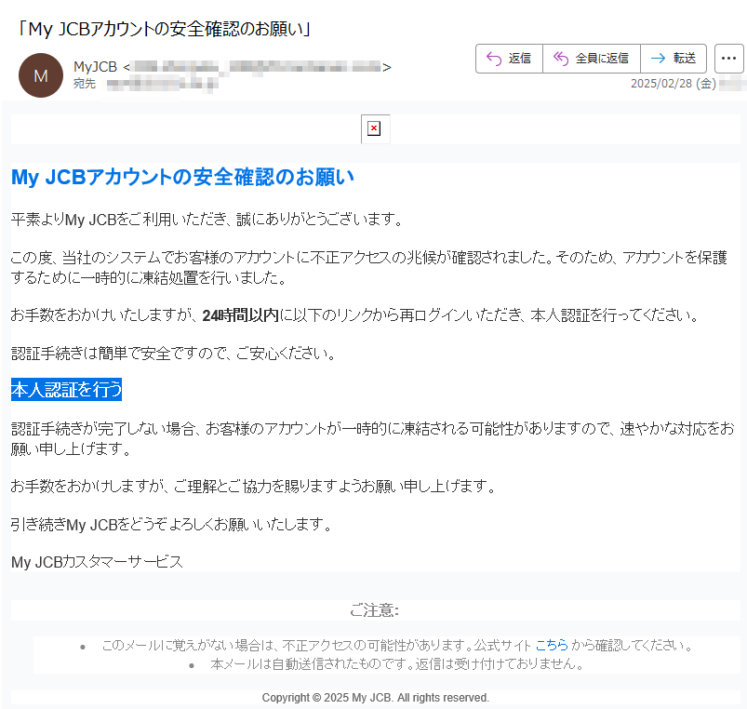Open the more actions ellipsis menu
Viewport: 747px width, 709px height.
729,59
